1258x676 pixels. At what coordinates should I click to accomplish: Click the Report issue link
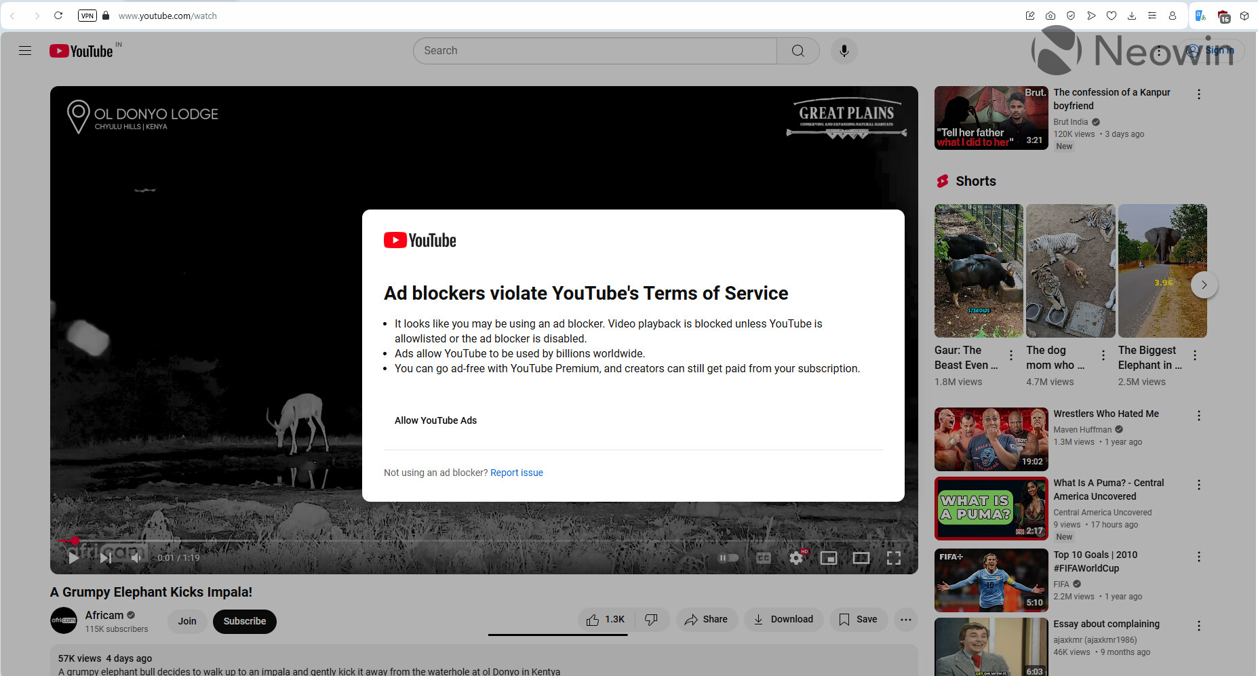coord(517,473)
